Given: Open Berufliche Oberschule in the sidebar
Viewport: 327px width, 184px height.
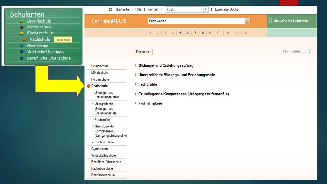Looking at the screenshot, I should tap(106, 162).
